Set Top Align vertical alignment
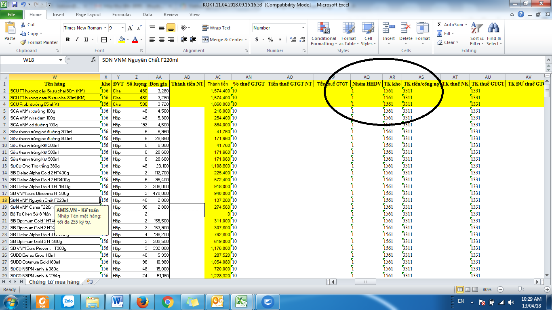Image resolution: width=552 pixels, height=310 pixels. [x=152, y=28]
